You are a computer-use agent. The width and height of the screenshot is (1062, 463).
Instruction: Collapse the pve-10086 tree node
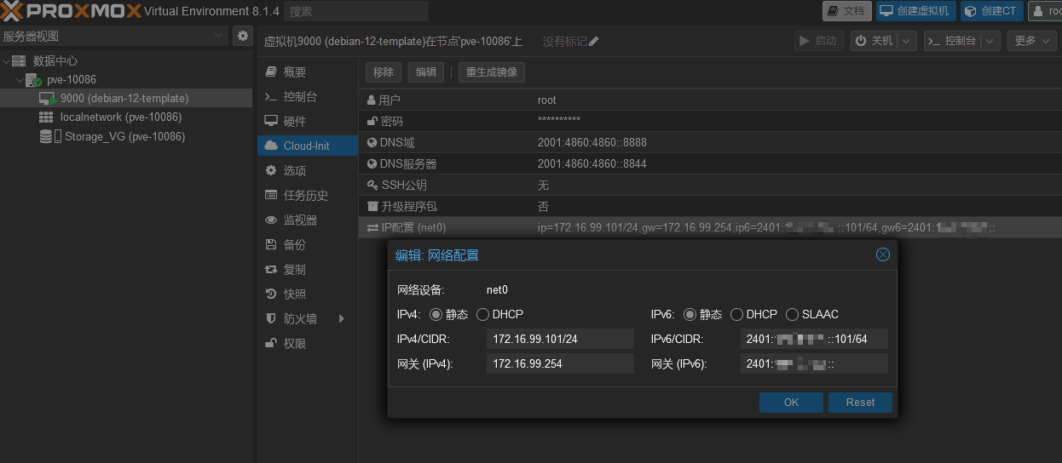[x=20, y=79]
